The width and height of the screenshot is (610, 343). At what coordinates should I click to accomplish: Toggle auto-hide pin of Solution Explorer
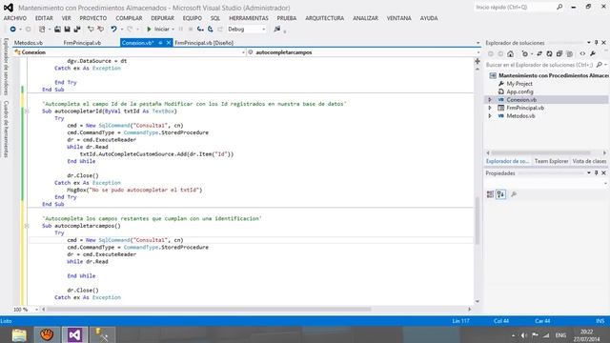tap(596, 42)
